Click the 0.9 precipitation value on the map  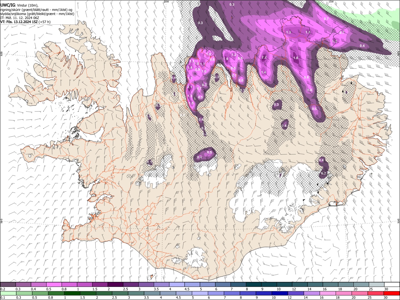197,69
